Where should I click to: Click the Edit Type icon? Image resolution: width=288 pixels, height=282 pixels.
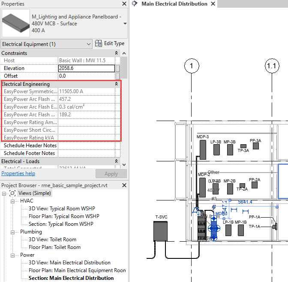click(99, 43)
